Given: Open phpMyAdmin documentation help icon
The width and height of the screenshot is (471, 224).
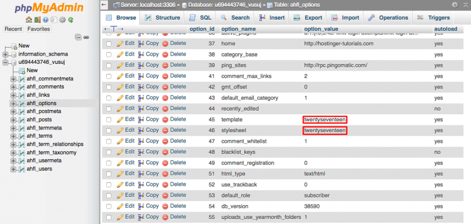Looking at the screenshot, I should tap(46, 20).
